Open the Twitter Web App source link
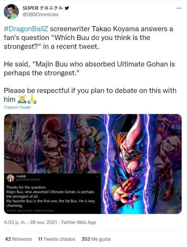The width and height of the screenshot is (187, 247). click(x=78, y=222)
